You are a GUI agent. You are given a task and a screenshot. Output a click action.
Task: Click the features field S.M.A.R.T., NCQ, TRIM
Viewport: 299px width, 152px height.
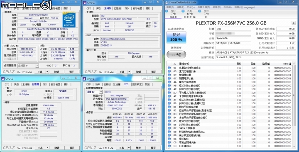(x=255, y=57)
